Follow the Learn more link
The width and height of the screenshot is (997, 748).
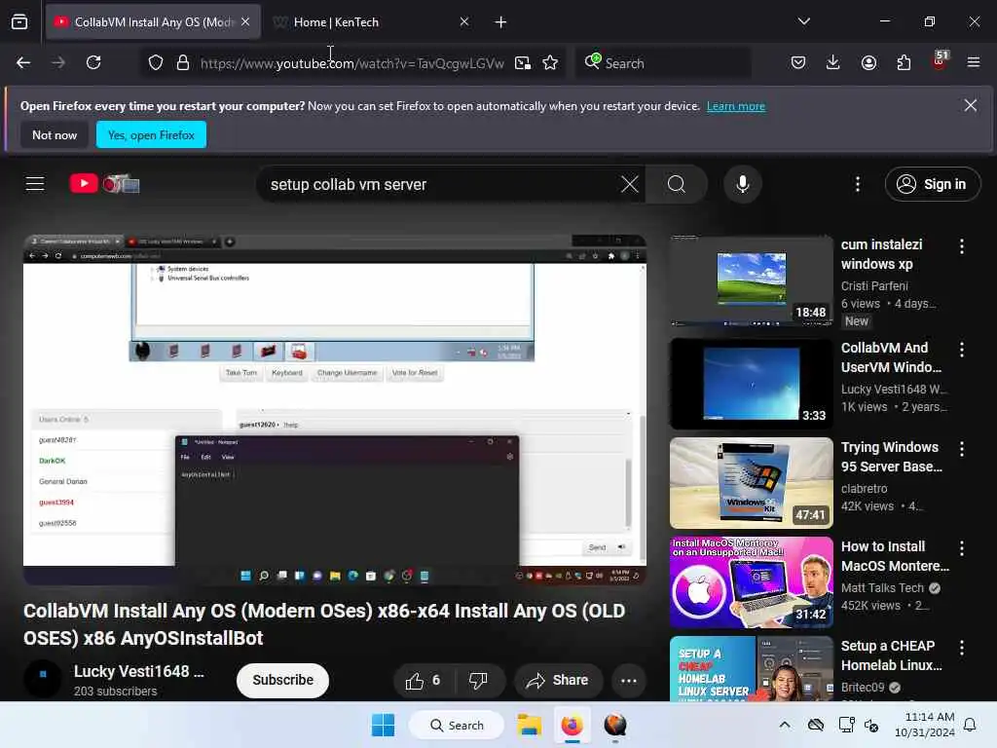tap(736, 106)
